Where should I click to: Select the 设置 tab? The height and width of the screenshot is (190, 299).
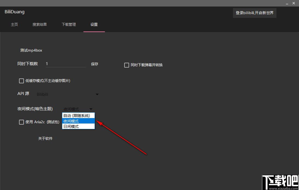[94, 24]
